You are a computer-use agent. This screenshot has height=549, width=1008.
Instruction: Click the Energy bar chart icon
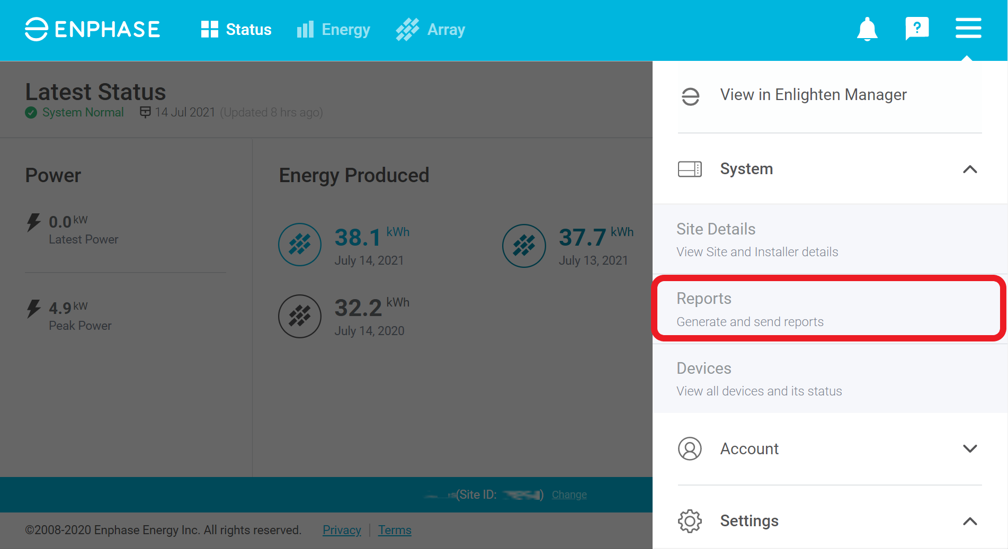point(305,30)
